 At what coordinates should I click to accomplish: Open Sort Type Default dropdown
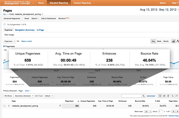pos(49,96)
